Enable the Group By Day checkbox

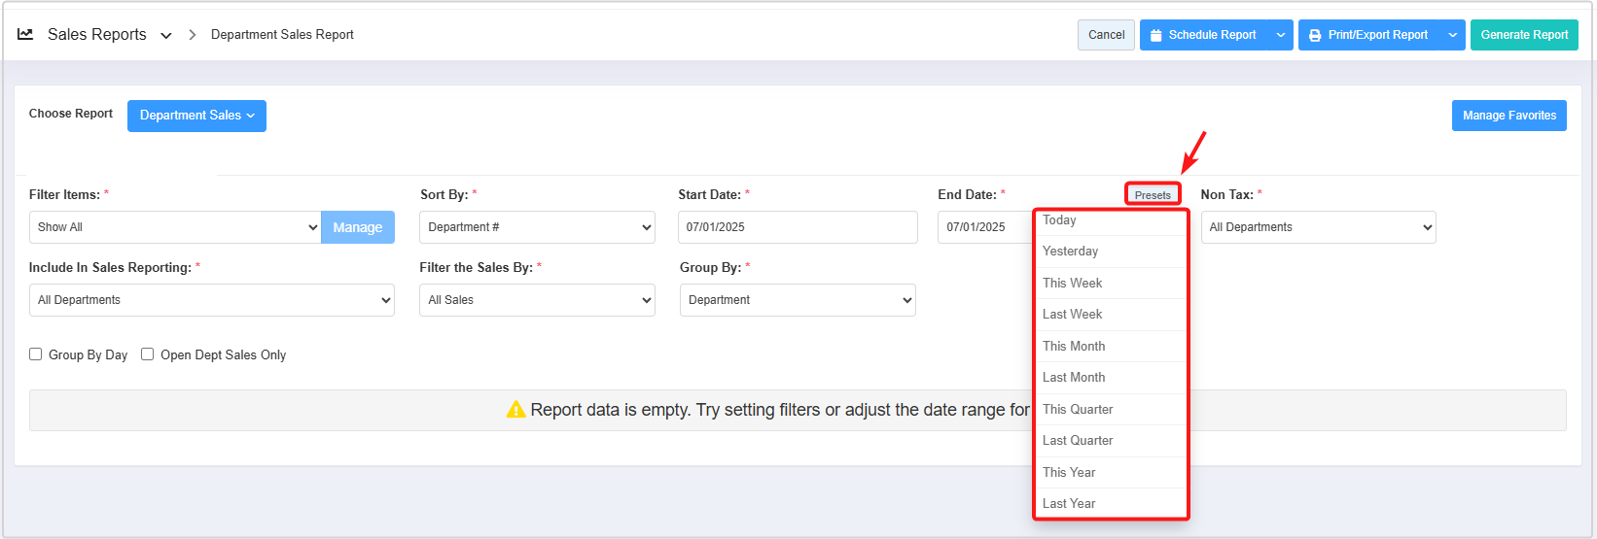[x=36, y=354]
